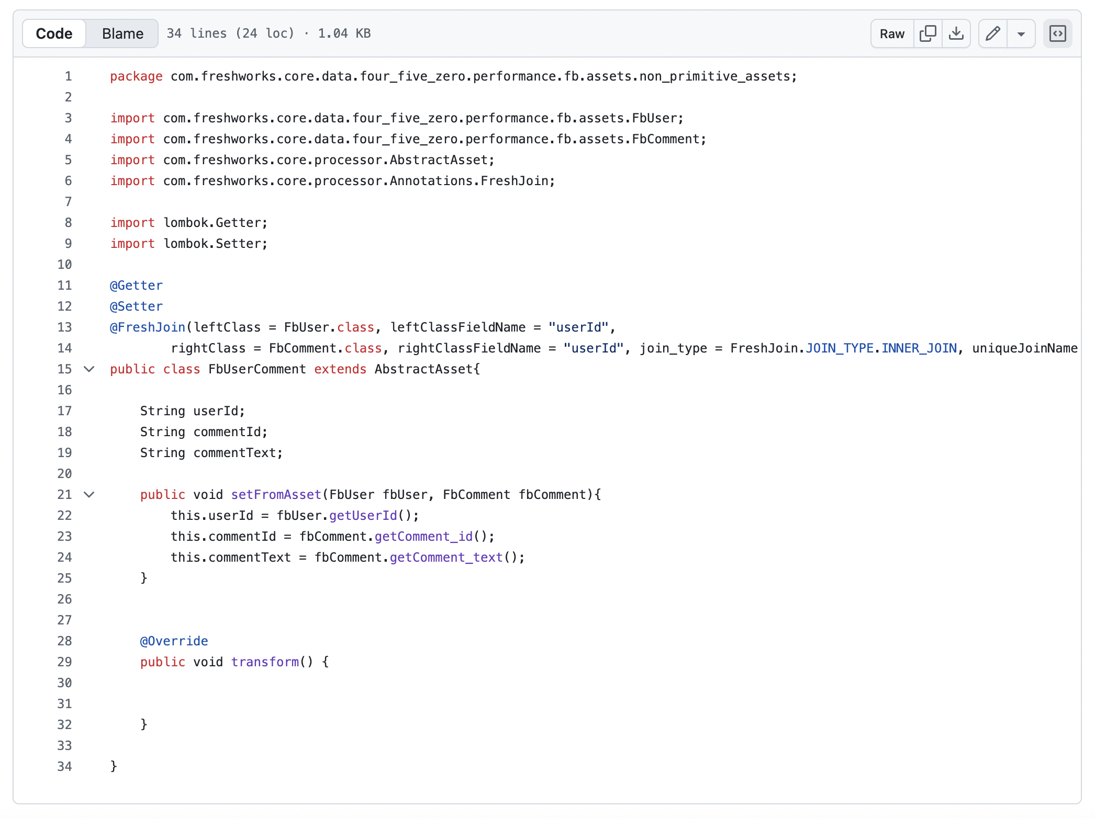Click line number 21
Screen dimensions: 1095x819
click(x=64, y=495)
